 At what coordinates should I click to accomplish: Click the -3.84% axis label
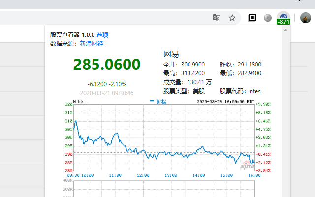(263, 171)
